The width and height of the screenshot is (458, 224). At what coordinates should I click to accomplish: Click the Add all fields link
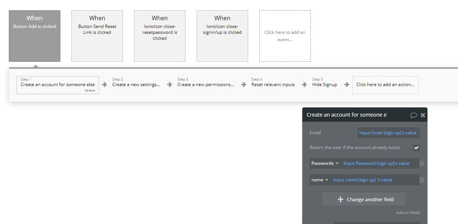[x=408, y=213]
